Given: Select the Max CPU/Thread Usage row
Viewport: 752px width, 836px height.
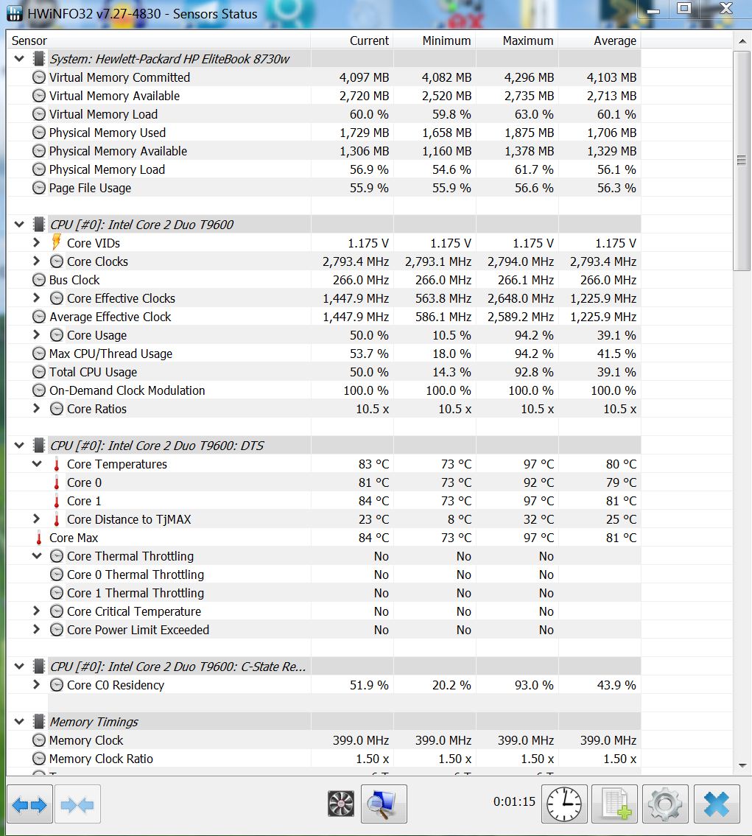Looking at the screenshot, I should click(323, 354).
